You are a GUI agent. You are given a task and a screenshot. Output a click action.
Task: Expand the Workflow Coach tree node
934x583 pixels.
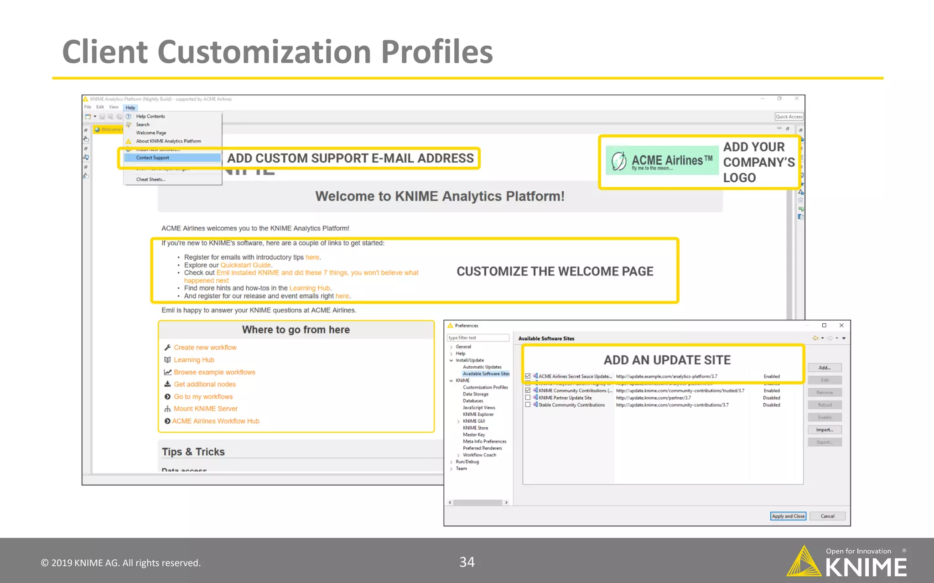[458, 455]
